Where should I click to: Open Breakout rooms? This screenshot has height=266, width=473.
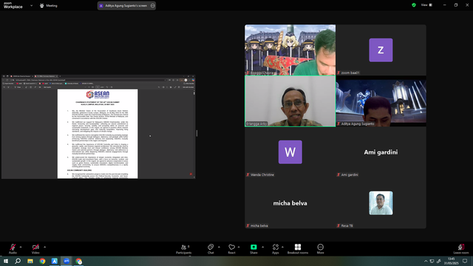[298, 249]
